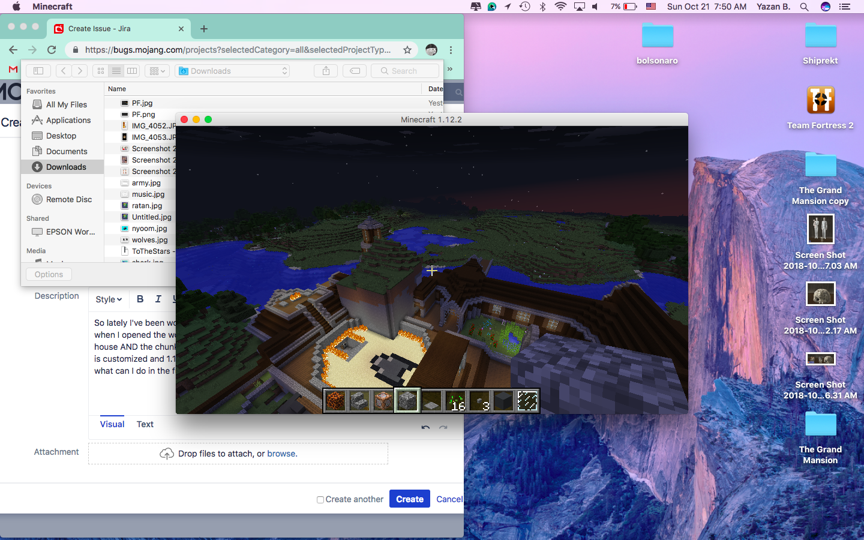Image resolution: width=864 pixels, height=540 pixels.
Task: Apply bold formatting in the Description editor
Action: 140,299
